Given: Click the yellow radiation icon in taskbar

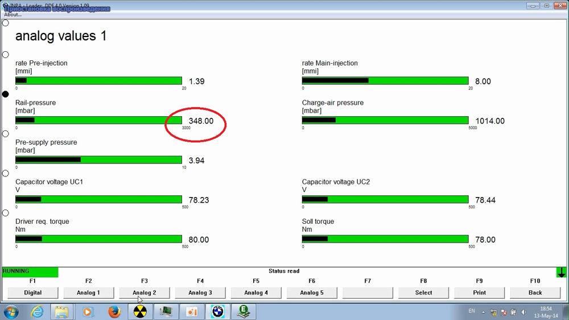Looking at the screenshot, I should coord(139,311).
